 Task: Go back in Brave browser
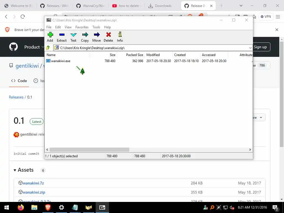pos(6,17)
